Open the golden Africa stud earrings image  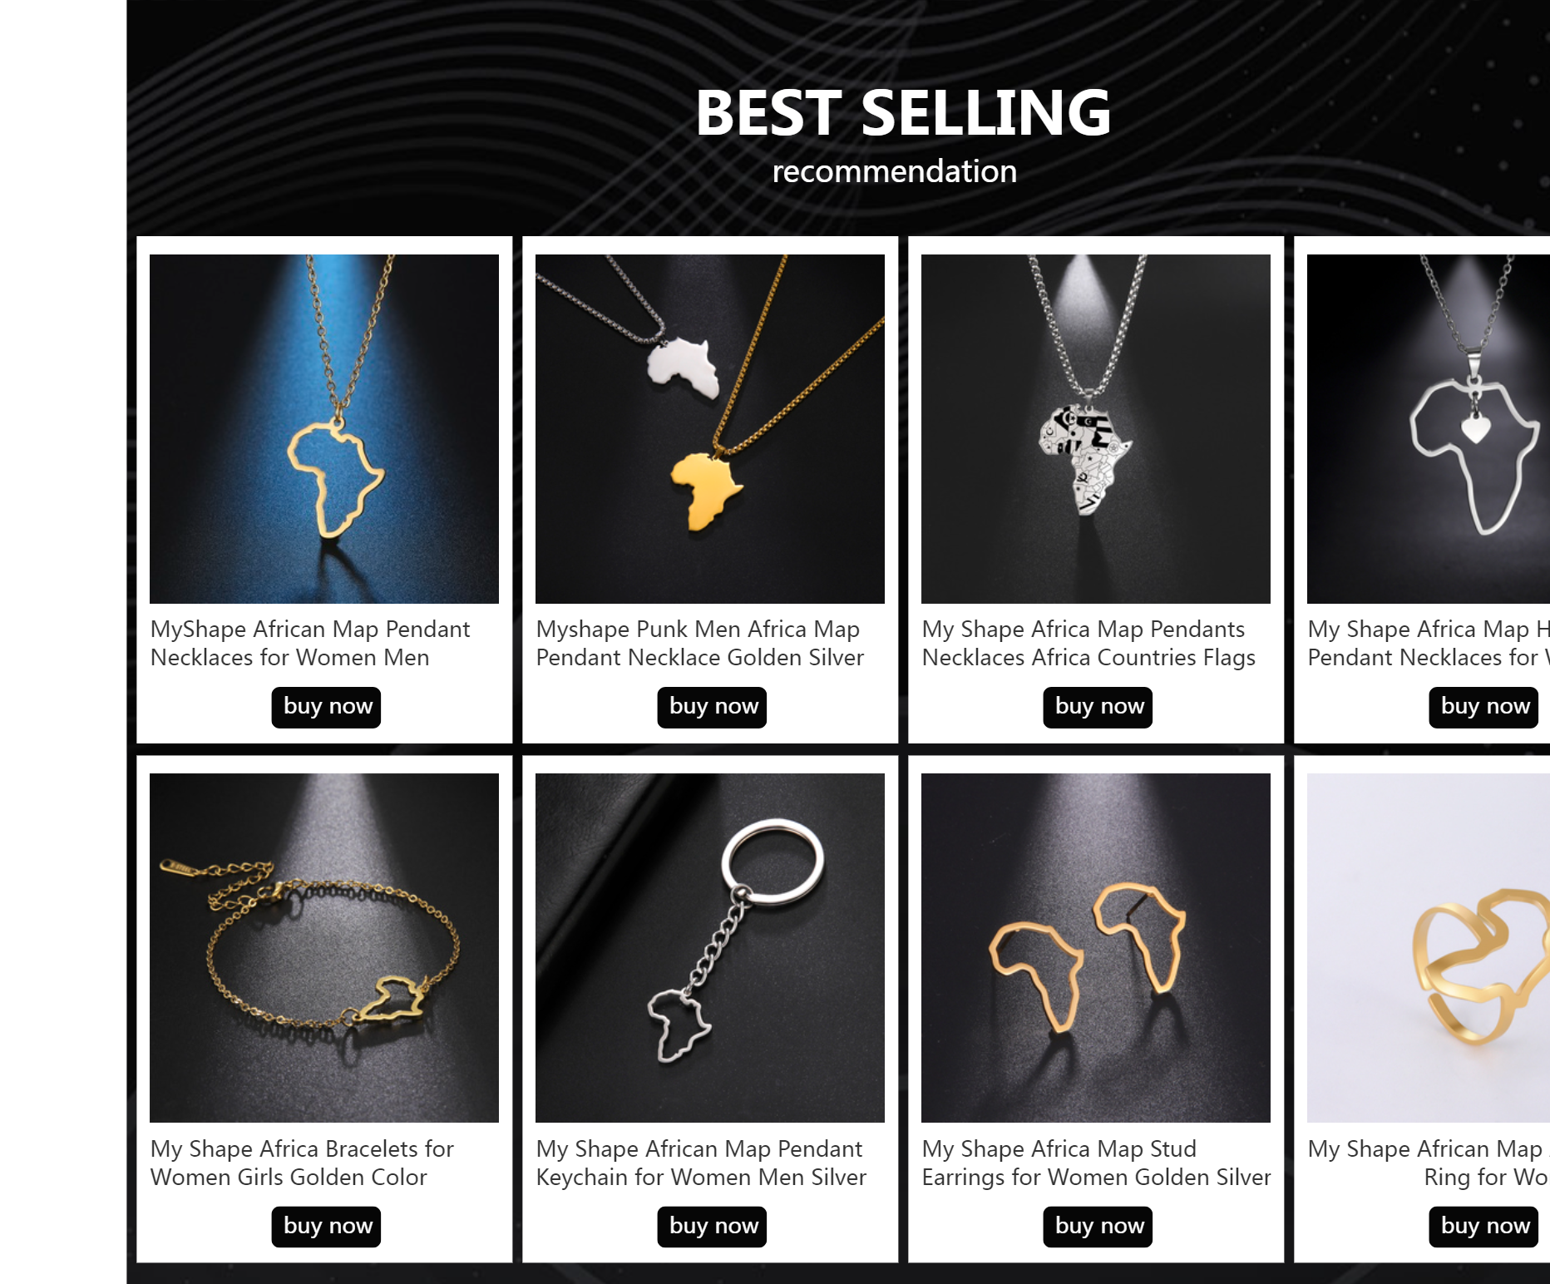click(x=1096, y=948)
